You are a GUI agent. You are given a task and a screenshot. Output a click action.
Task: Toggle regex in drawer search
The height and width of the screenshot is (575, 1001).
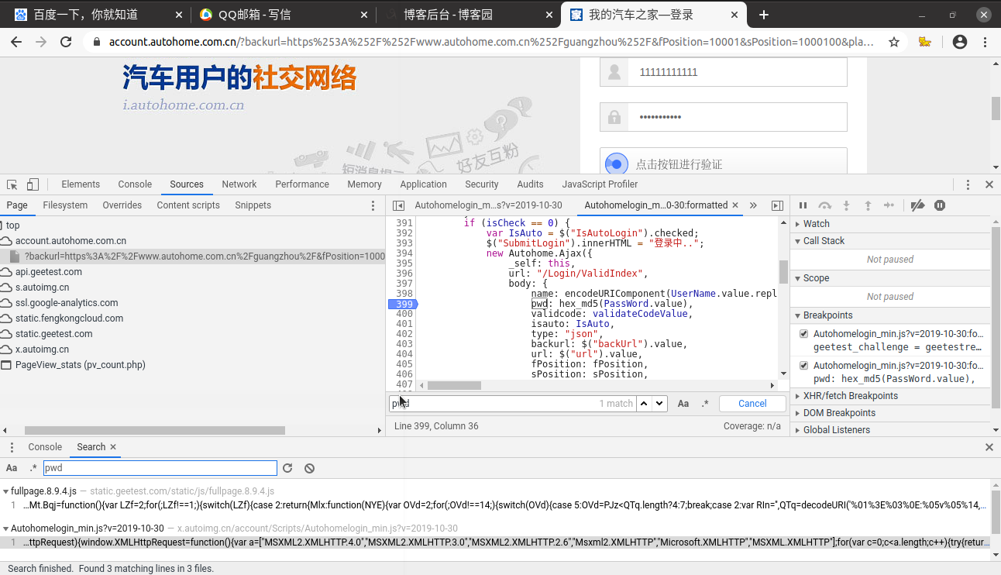tap(33, 468)
